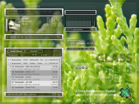Toggle the PL playlist window button
Viewport: 139px width, 104px height.
click(x=58, y=37)
